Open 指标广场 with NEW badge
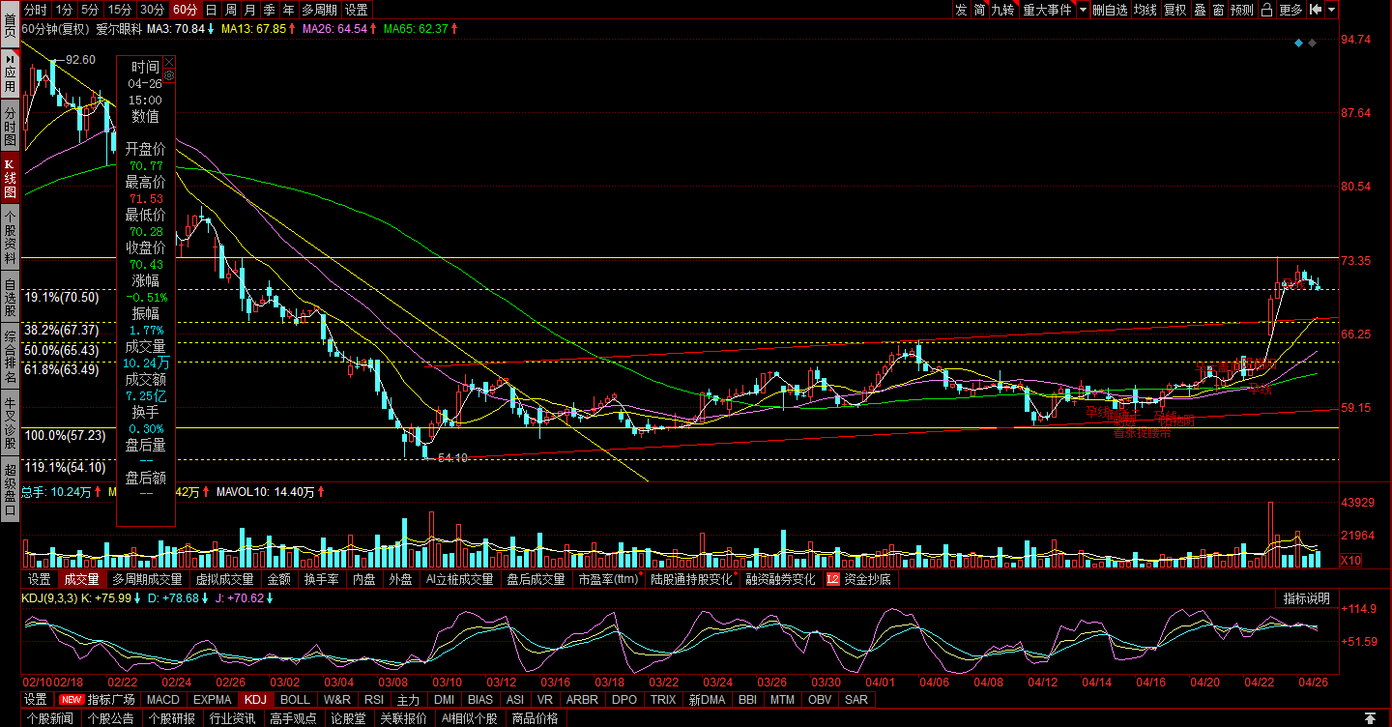Image resolution: width=1392 pixels, height=727 pixels. (98, 699)
